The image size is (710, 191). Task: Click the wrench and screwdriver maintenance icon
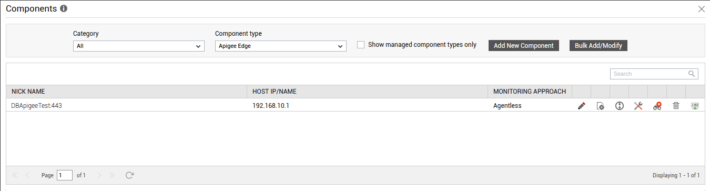coord(638,106)
